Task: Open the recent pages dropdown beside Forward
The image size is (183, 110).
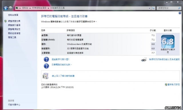Action: click(x=14, y=8)
